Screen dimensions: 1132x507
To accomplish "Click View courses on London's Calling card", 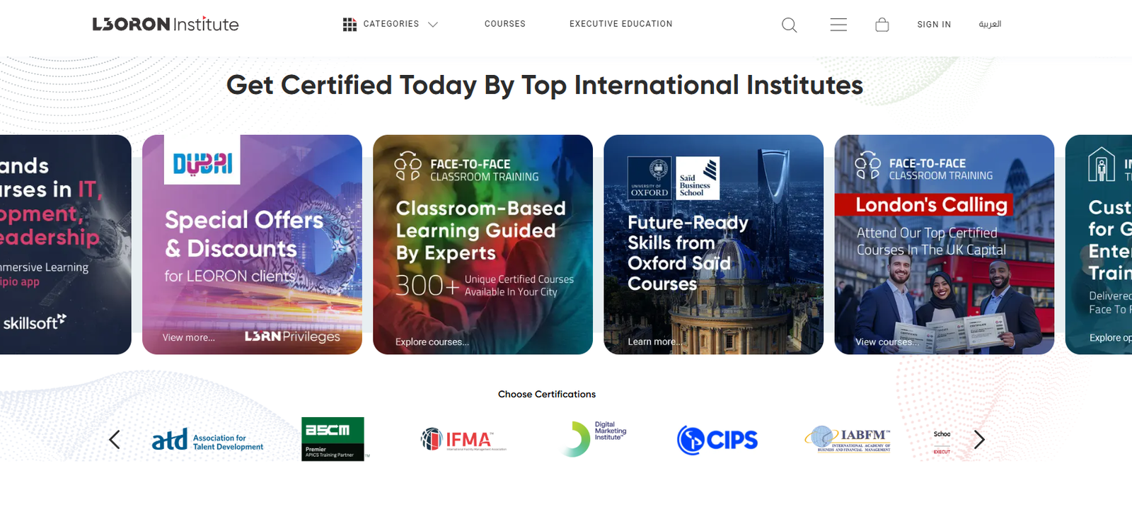I will pos(887,342).
